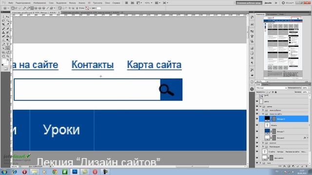Choose Custom Shape in the options bar
This screenshot has height=175, width=312.
(x=51, y=8)
